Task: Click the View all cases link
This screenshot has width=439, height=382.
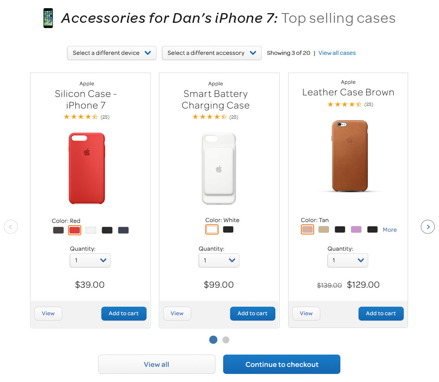Action: click(x=337, y=53)
